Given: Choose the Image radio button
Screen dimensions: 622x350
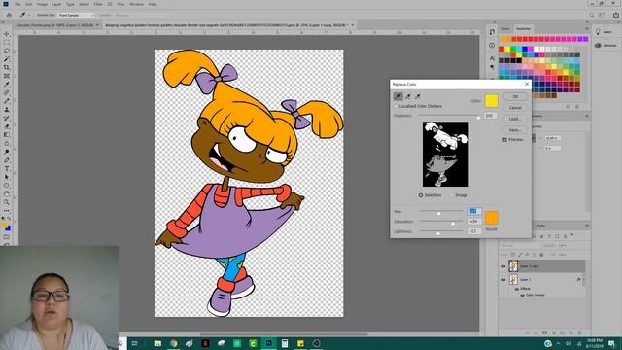Looking at the screenshot, I should coord(451,195).
